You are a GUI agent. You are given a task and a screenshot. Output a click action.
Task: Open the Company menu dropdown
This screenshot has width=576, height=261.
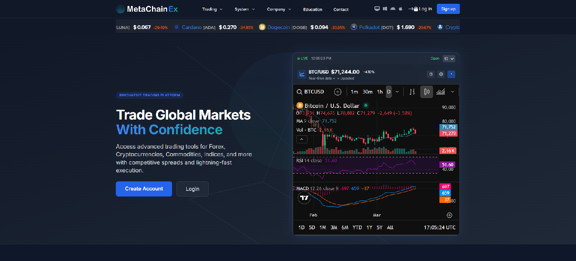[279, 9]
